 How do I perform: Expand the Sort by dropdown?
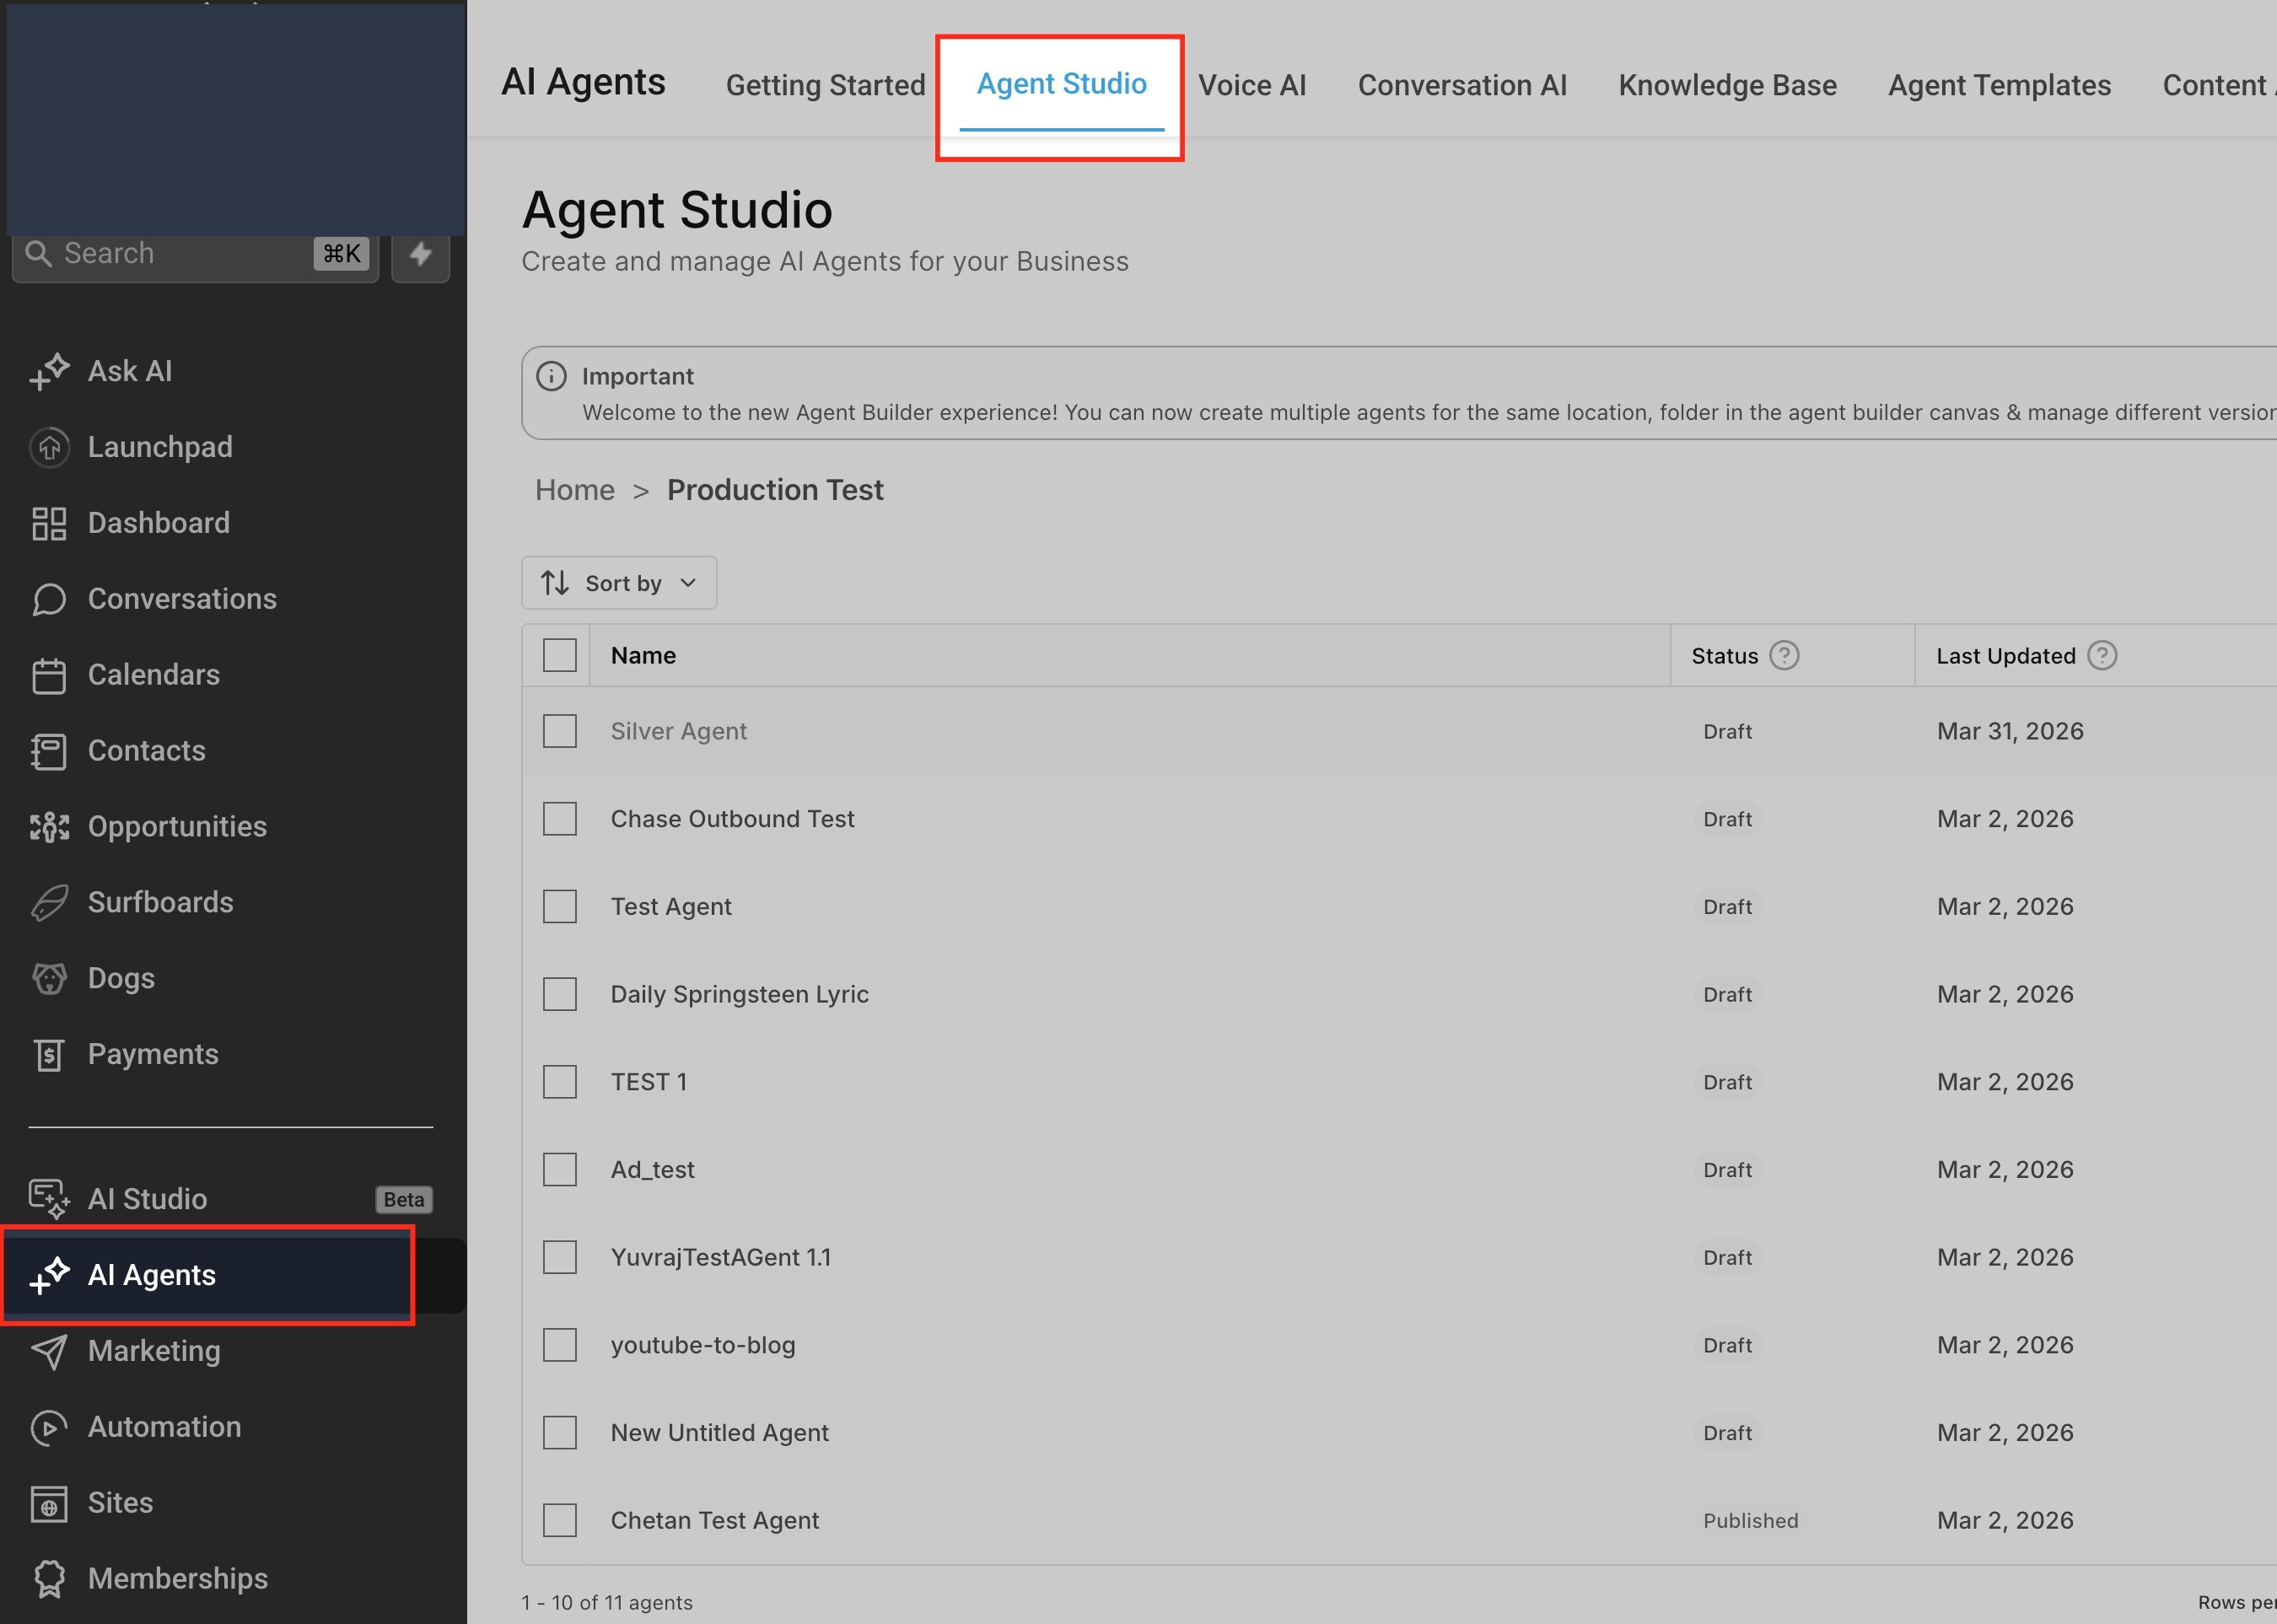click(x=619, y=583)
